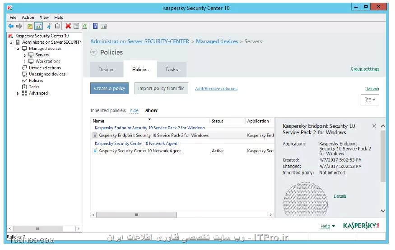This screenshot has height=250, width=395.
Task: Click the blue Help question mark icon
Action: pos(95,26)
